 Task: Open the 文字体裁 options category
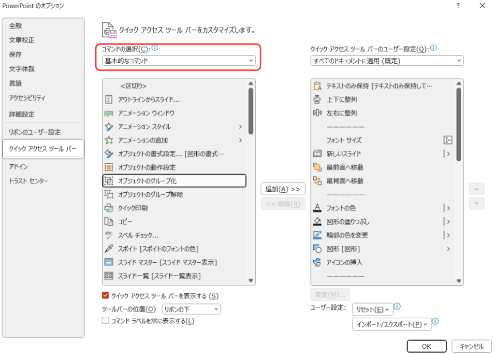(22, 69)
